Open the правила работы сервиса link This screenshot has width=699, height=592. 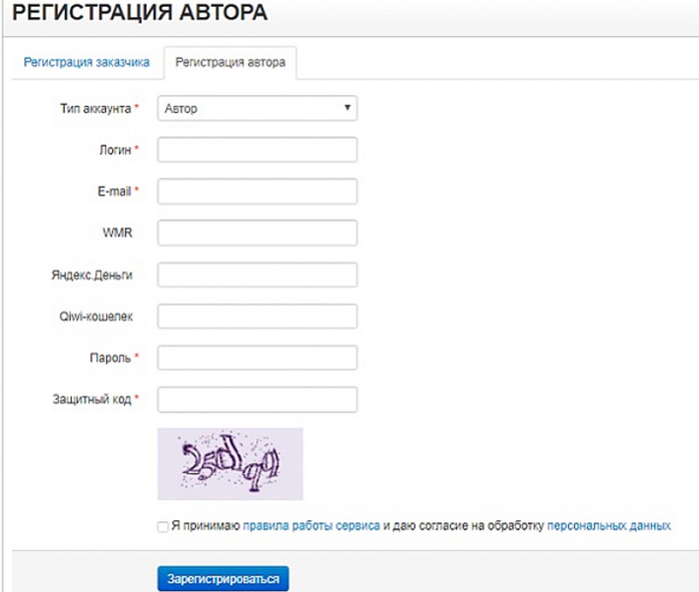pyautogui.click(x=311, y=526)
